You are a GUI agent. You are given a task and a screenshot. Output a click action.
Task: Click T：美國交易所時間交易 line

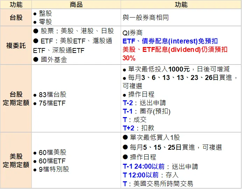pyautogui.click(x=158, y=184)
